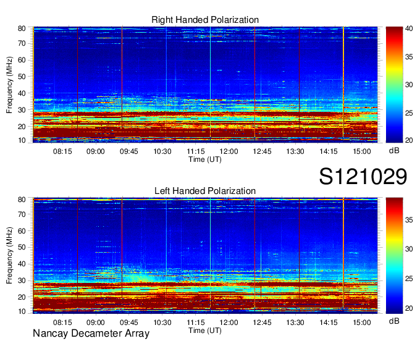Click the "Time (UT)" label under bottom plot

(x=205, y=330)
